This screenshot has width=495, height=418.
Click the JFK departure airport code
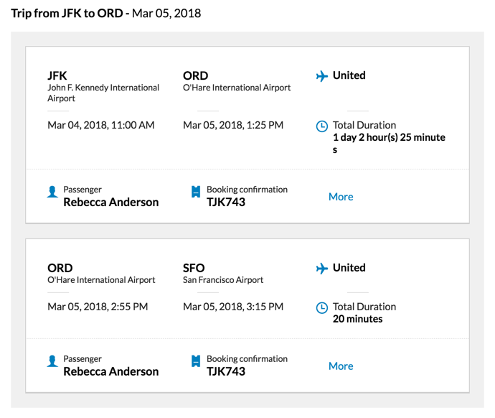tap(57, 75)
